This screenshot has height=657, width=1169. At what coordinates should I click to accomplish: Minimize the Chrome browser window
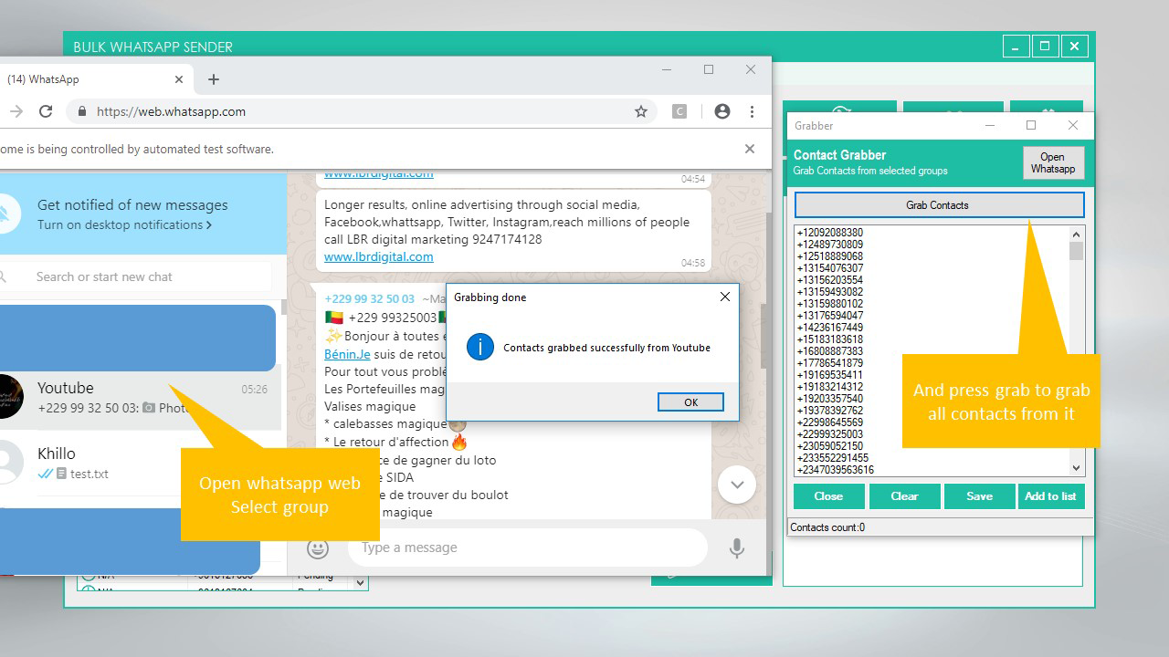(667, 69)
